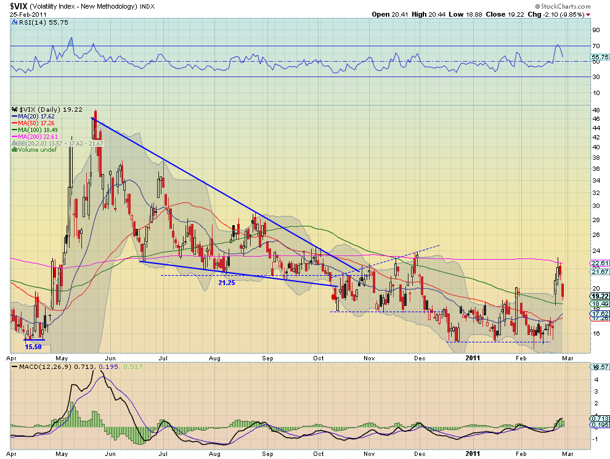Click the RSI indicator icon beside RSI(14)
The height and width of the screenshot is (459, 610).
pyautogui.click(x=14, y=23)
